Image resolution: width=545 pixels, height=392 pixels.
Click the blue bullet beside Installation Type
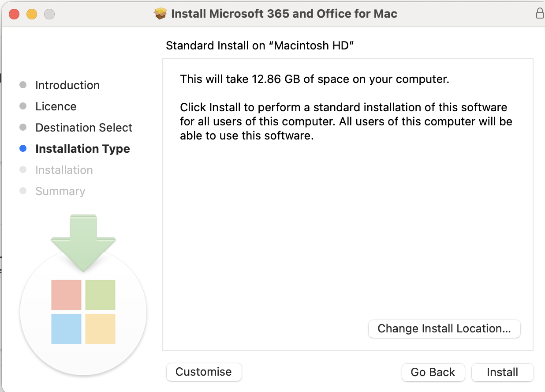coord(23,149)
